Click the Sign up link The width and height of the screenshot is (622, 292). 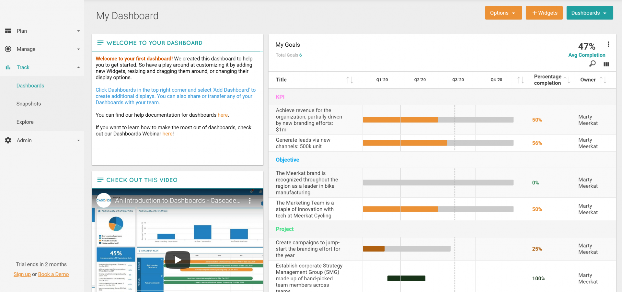click(x=22, y=274)
